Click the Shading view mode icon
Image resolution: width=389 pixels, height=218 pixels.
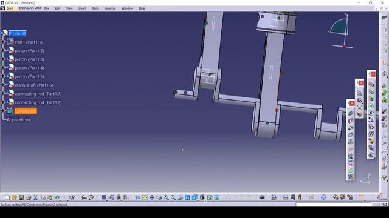202,197
